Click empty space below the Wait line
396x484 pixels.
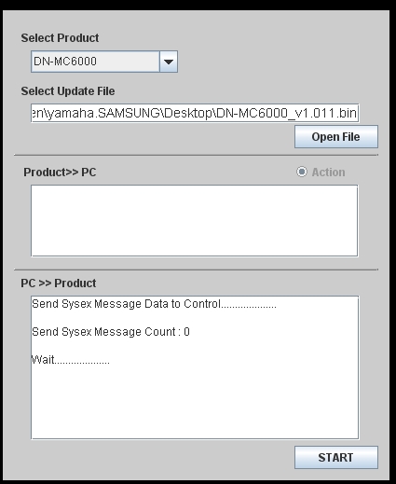pos(195,404)
